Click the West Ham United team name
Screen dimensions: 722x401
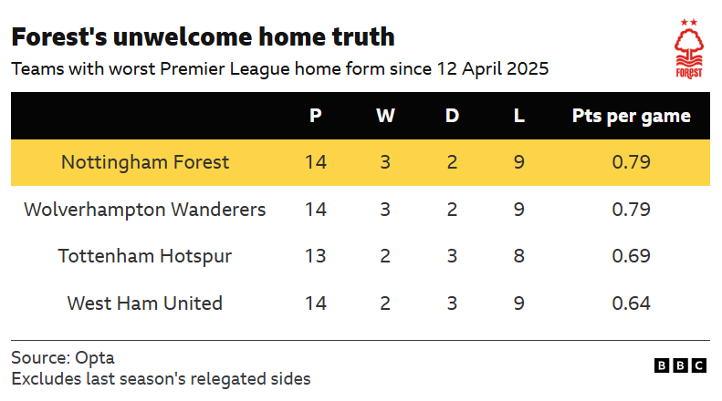coord(145,303)
